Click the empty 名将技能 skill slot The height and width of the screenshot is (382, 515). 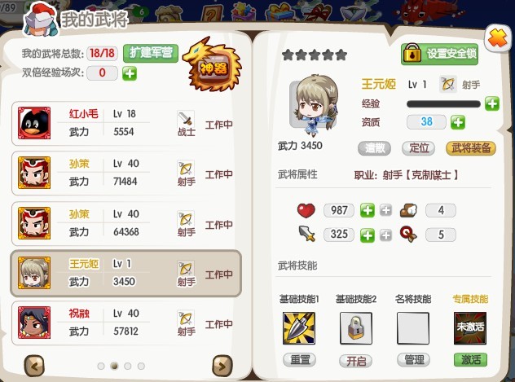(413, 328)
